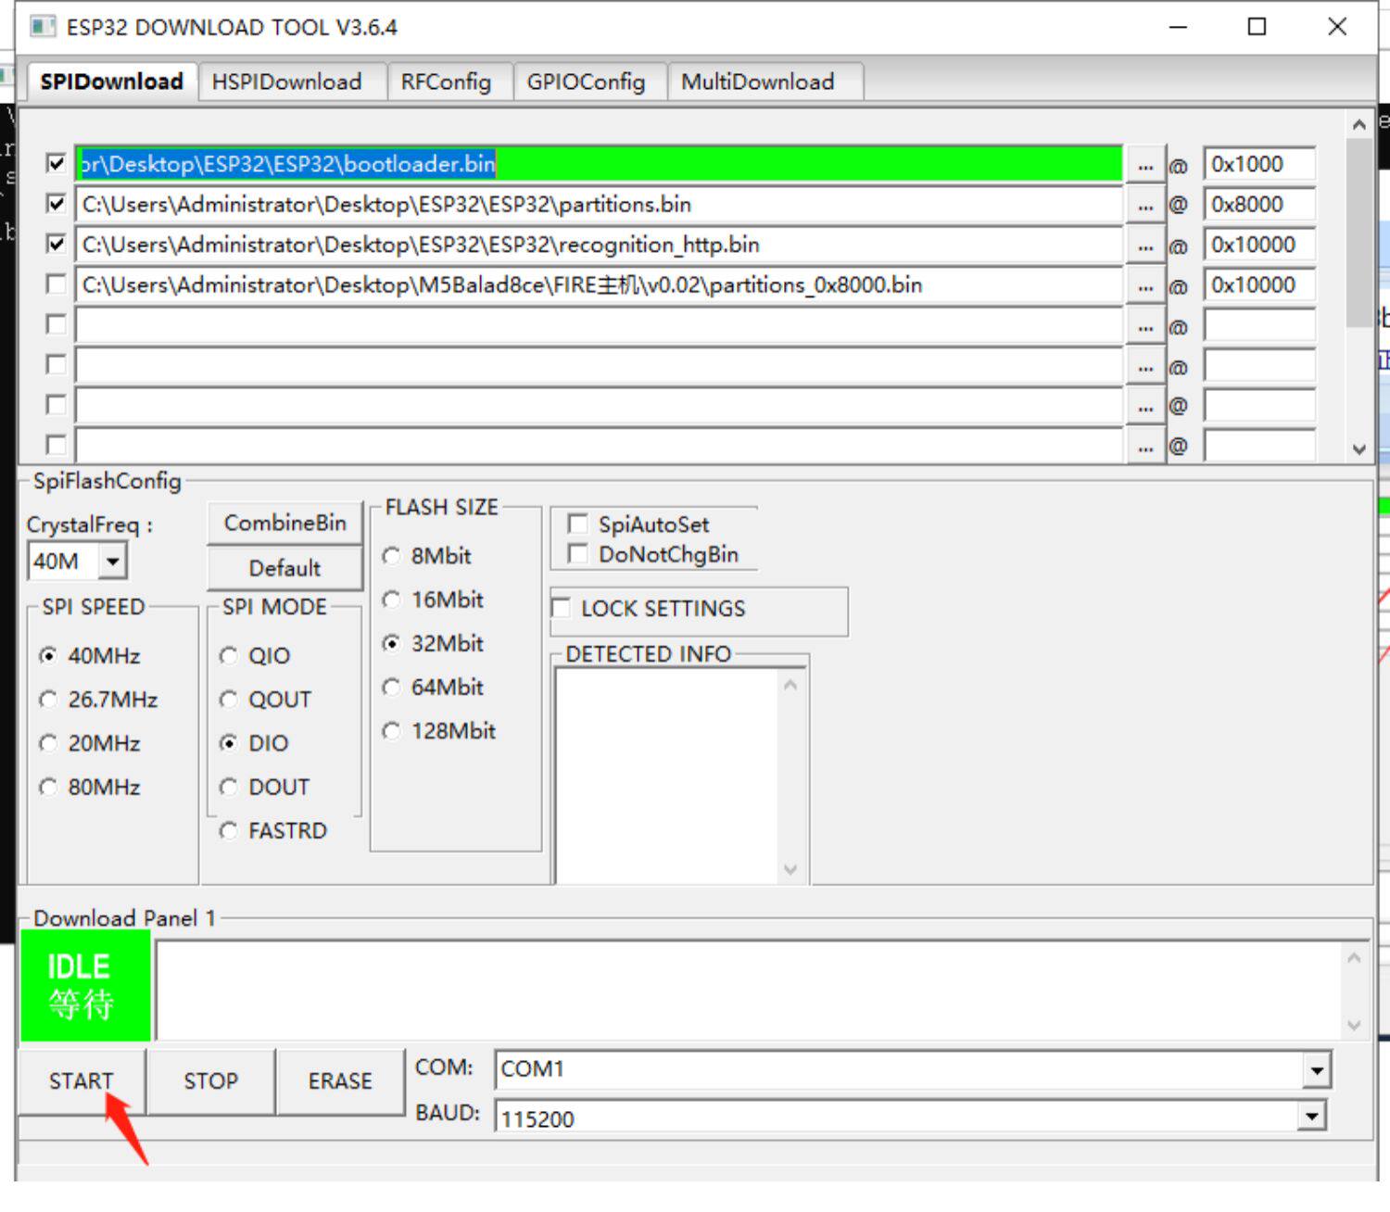
Task: Click the partitions_0x8000.bin 0x10000 address field
Action: [1260, 285]
